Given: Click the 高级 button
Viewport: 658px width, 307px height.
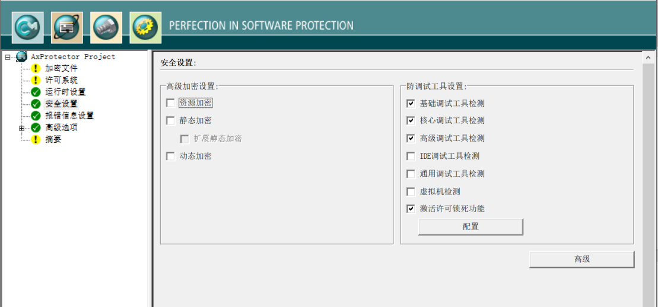Looking at the screenshot, I should [x=581, y=259].
